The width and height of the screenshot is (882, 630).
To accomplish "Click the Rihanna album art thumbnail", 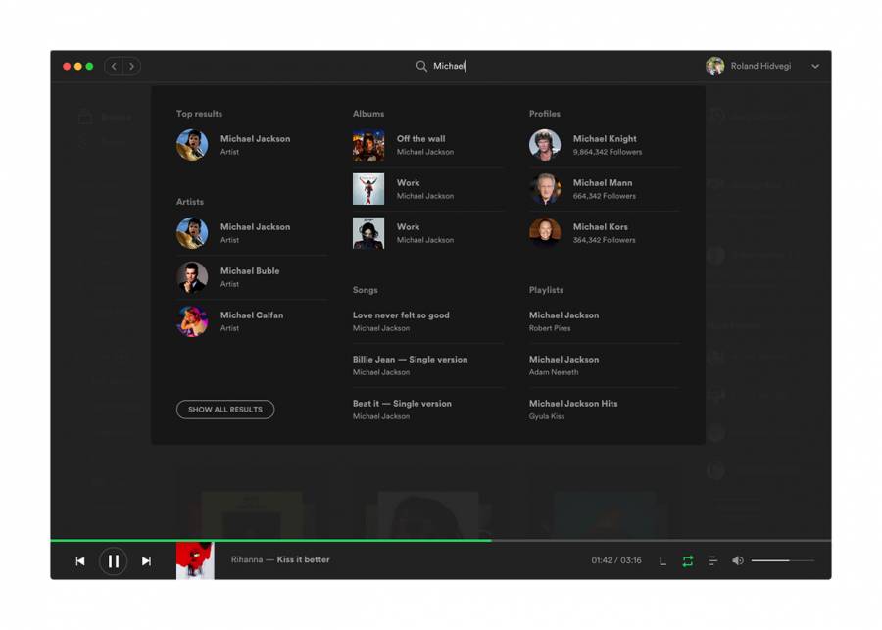I will (195, 560).
